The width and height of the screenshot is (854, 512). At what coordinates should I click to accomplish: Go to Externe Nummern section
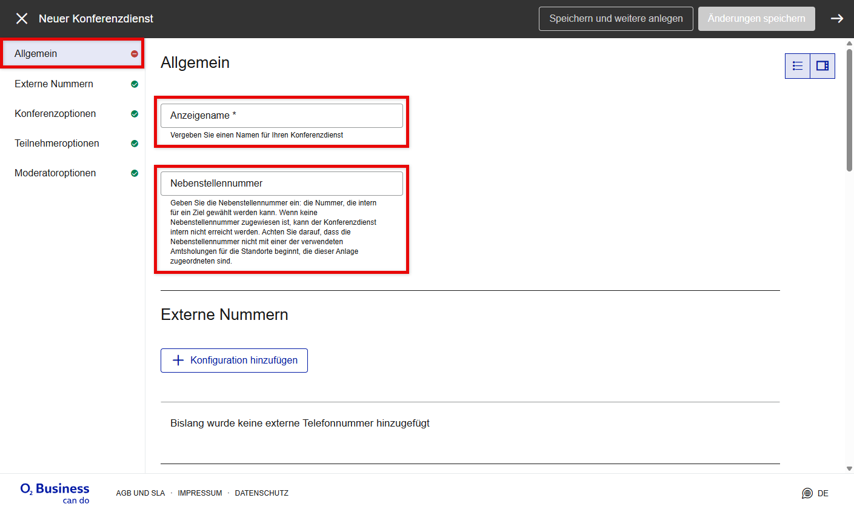[54, 84]
